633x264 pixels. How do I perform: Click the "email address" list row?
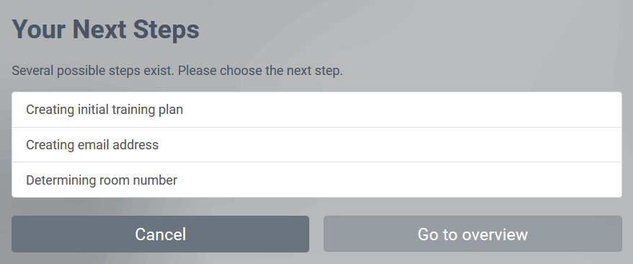pos(316,145)
